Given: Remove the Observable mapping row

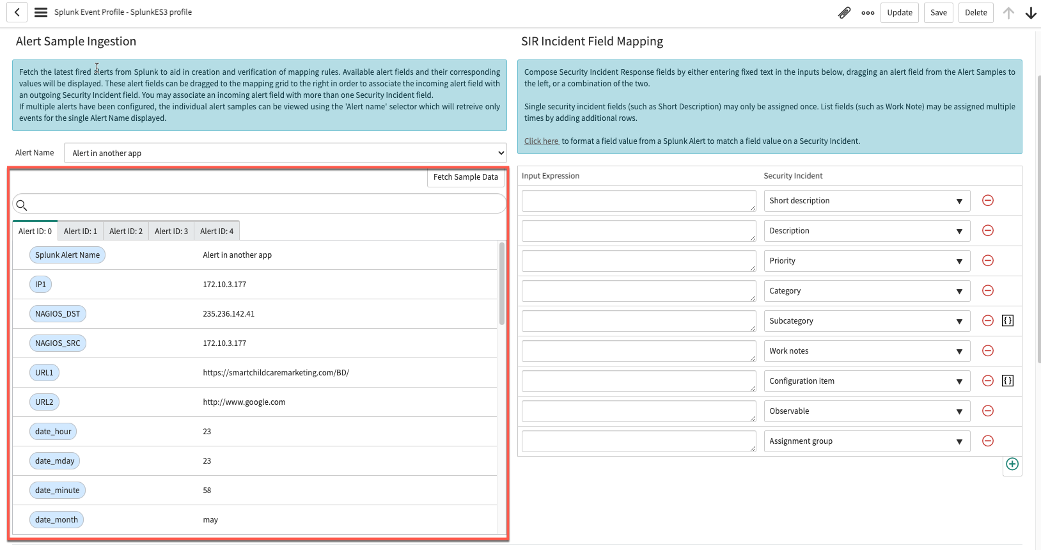Looking at the screenshot, I should (x=988, y=411).
